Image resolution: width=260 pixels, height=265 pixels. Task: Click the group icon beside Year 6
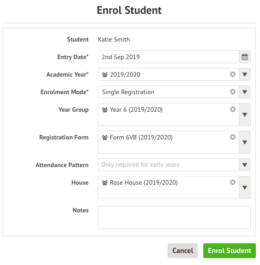[105, 110]
